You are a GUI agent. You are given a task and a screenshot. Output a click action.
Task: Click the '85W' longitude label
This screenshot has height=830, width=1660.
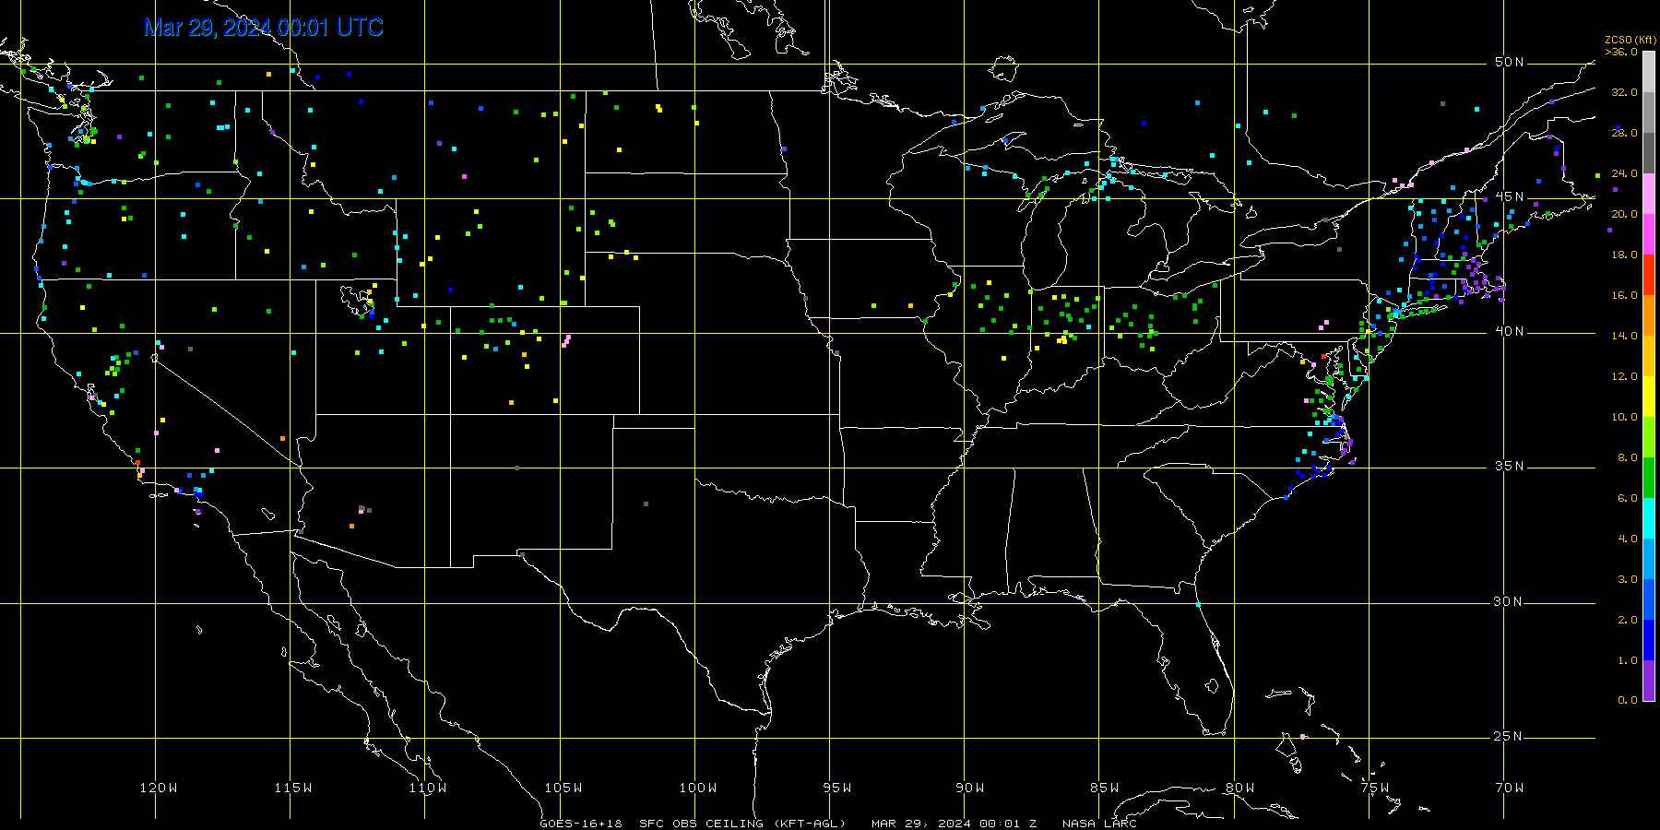[1105, 788]
